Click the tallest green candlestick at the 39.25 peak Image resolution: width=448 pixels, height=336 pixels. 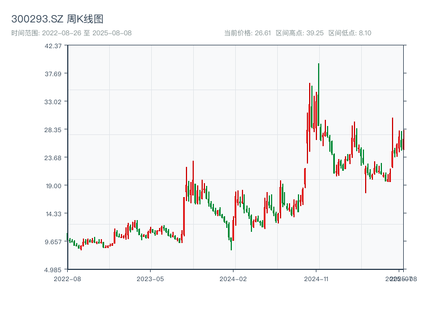point(319,95)
